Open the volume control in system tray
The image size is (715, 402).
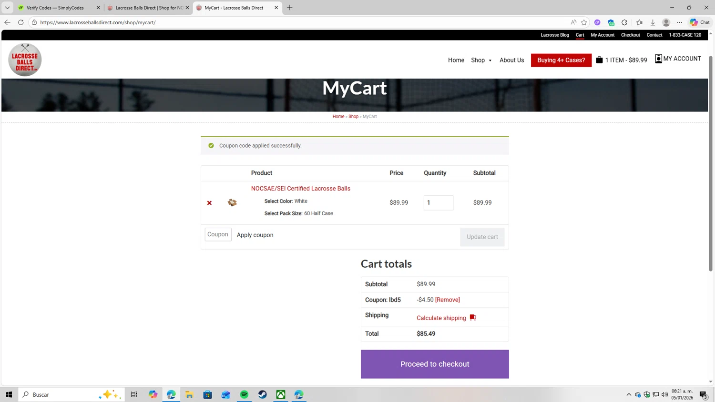[x=665, y=394]
